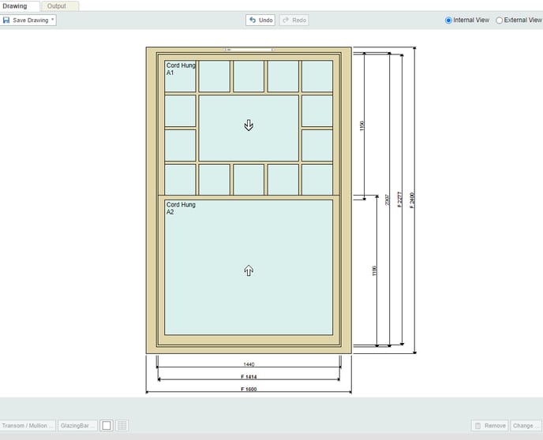Click the downward arrow in upper sash
This screenshot has width=543, height=440.
pyautogui.click(x=249, y=125)
